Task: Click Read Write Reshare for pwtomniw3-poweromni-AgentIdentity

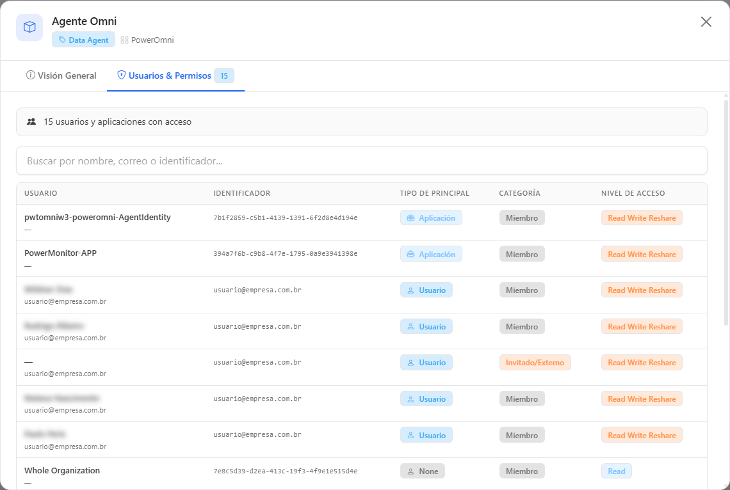Action: coord(642,217)
